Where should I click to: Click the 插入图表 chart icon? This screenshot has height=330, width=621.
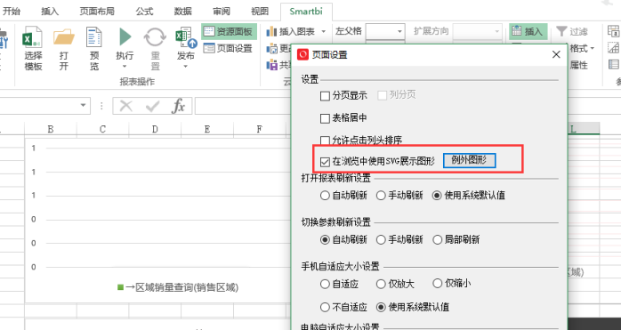point(271,31)
